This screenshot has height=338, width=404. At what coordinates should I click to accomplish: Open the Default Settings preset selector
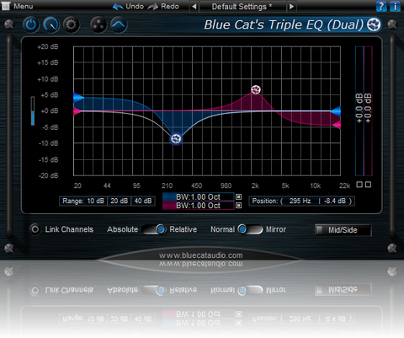pyautogui.click(x=242, y=7)
